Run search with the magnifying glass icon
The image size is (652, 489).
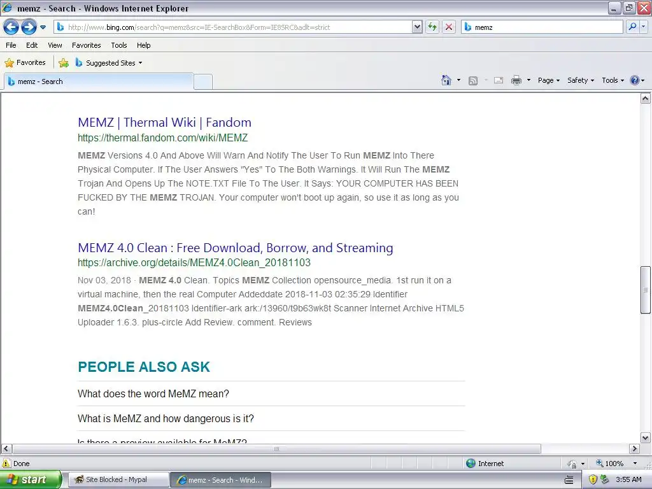[632, 27]
